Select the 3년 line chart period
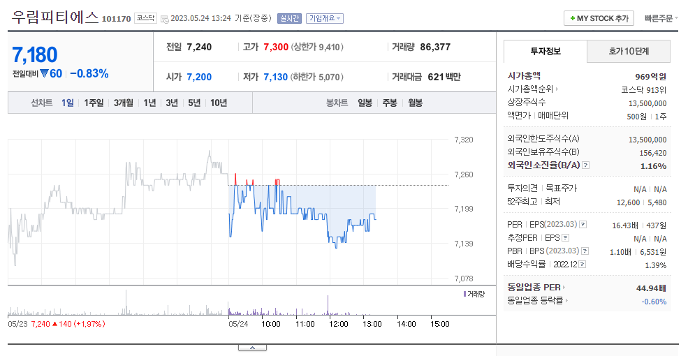The height and width of the screenshot is (356, 688). point(172,103)
